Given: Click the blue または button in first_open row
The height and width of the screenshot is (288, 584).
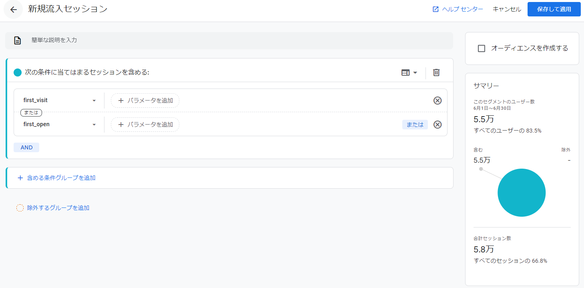Looking at the screenshot, I should pos(415,125).
